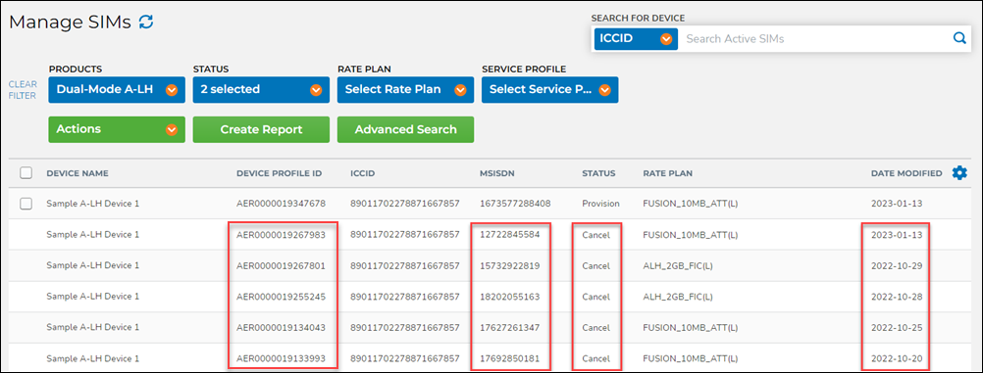Expand the Dual-Mode A-LH products dropdown
The height and width of the screenshot is (373, 983).
pyautogui.click(x=117, y=89)
